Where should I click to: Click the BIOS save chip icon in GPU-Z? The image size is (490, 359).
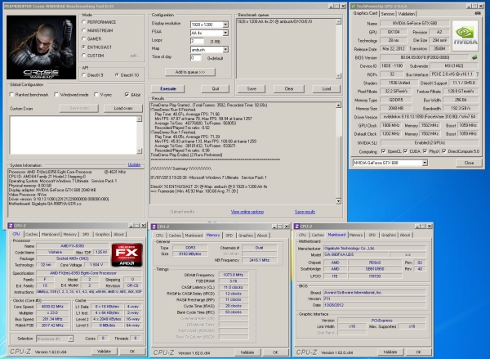point(474,57)
